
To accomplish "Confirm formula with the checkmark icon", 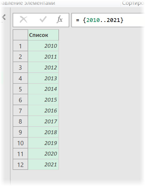I will pos(43,19).
